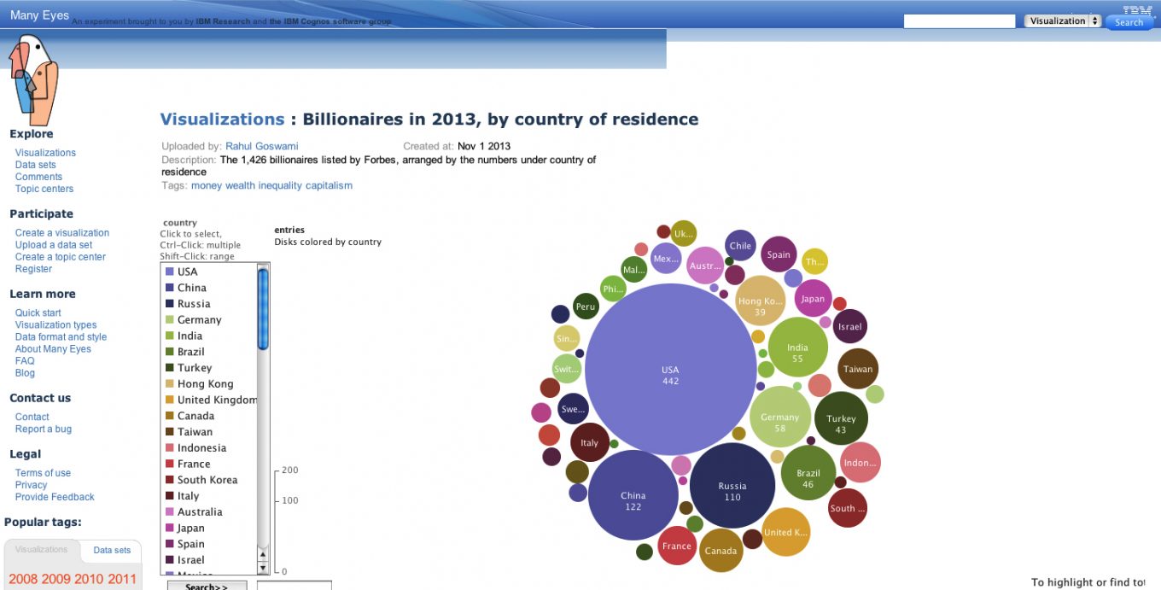This screenshot has width=1161, height=590.
Task: Select India in the country list
Action: click(x=190, y=336)
